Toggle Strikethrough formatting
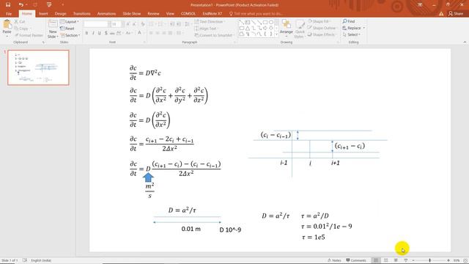The image size is (469, 264). pyautogui.click(x=112, y=33)
